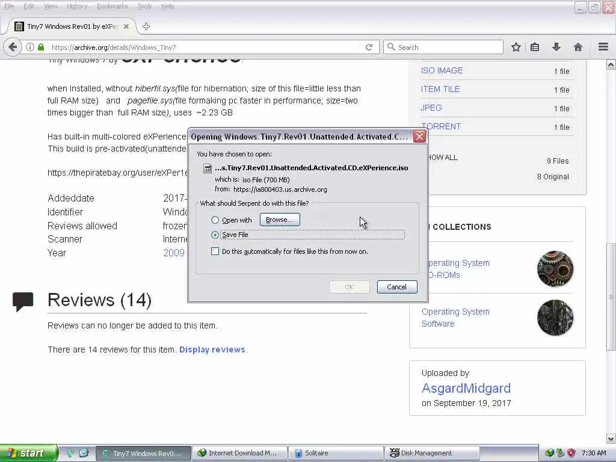Viewport: 616px width, 462px height.
Task: Click the Windows start button
Action: tap(29, 453)
